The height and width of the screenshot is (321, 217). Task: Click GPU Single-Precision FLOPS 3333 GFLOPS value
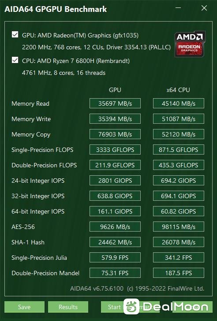[115, 150]
